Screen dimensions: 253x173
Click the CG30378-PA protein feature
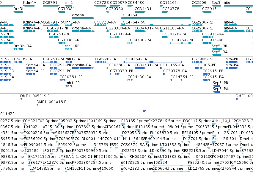[x=164, y=74]
